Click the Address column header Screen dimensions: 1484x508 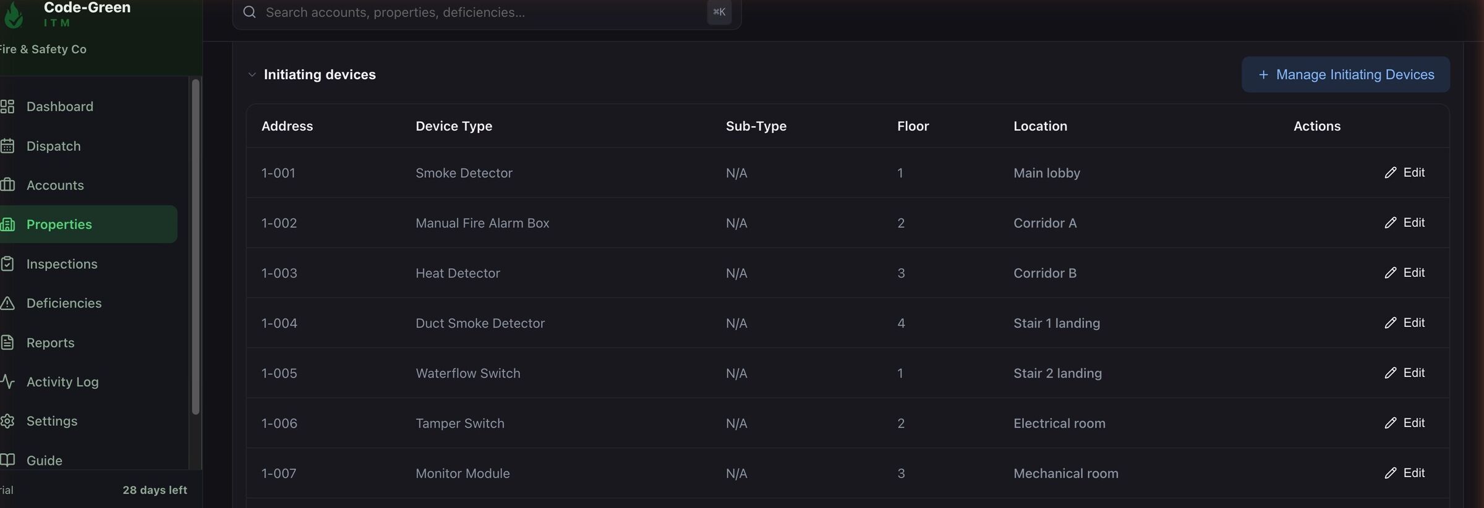pos(287,126)
